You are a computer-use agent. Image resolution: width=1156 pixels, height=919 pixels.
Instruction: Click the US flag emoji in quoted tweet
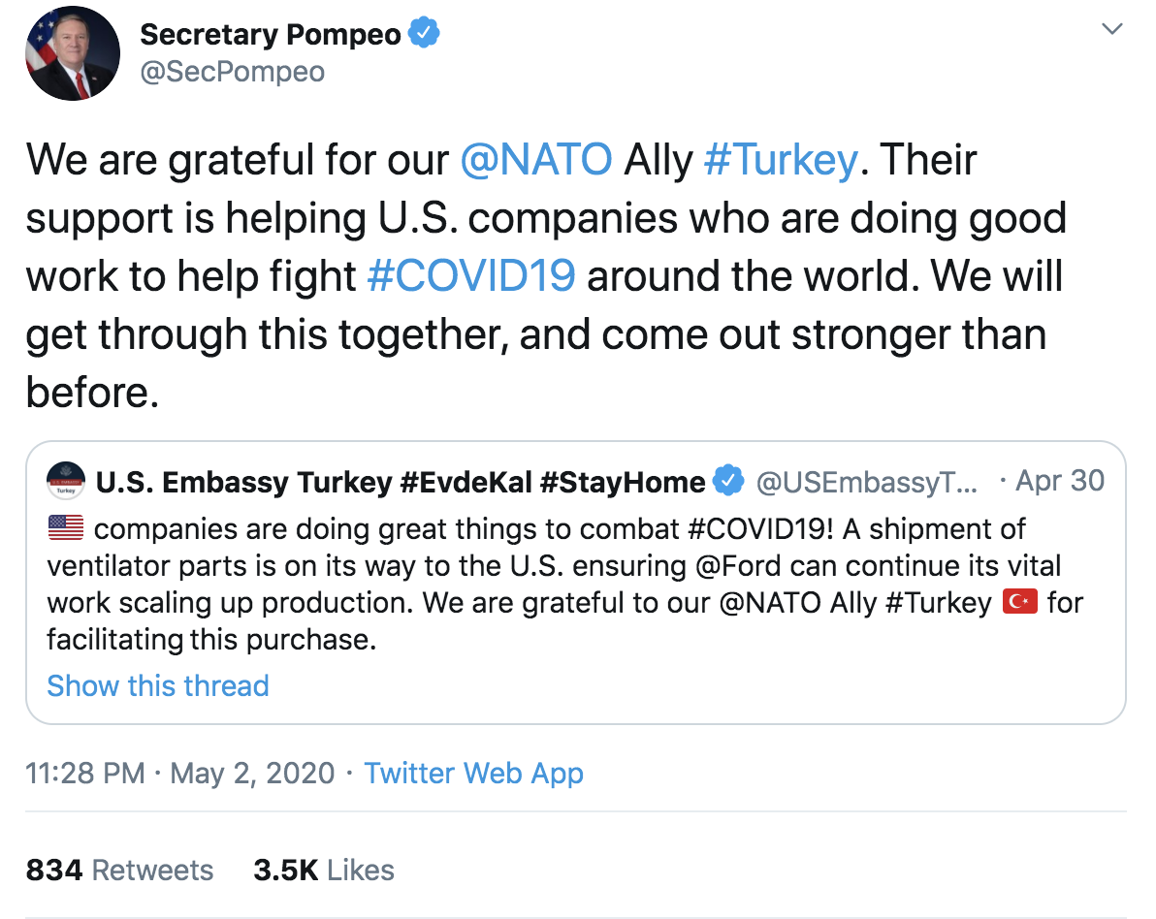[x=66, y=530]
